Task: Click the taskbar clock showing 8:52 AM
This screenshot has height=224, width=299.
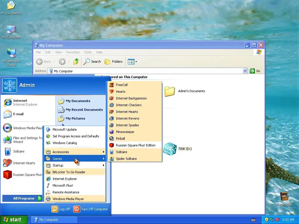Action: click(288, 220)
